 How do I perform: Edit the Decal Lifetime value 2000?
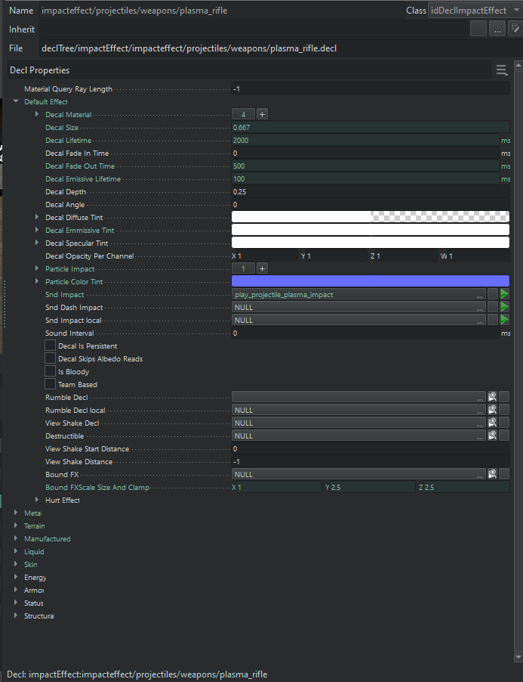pos(365,140)
